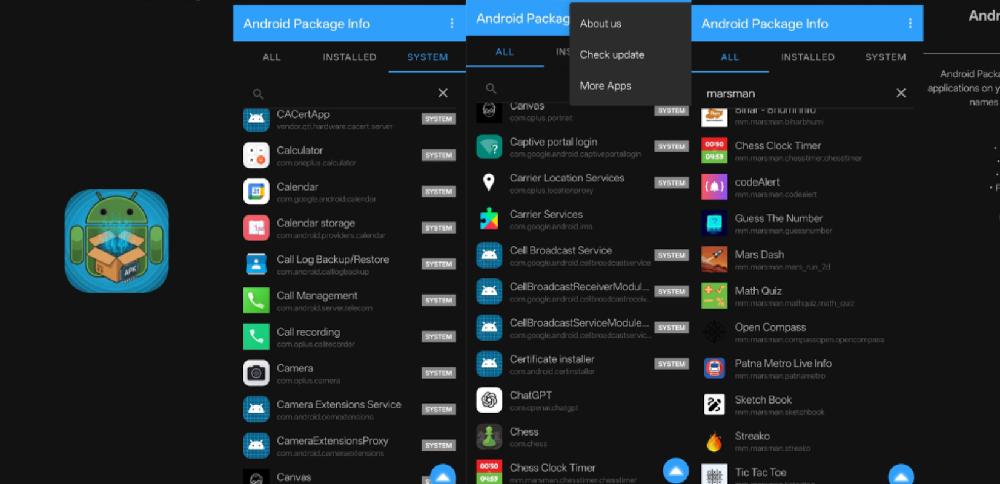
Task: Select SYSTEM tab on the marsman search screen
Action: pyautogui.click(x=886, y=57)
